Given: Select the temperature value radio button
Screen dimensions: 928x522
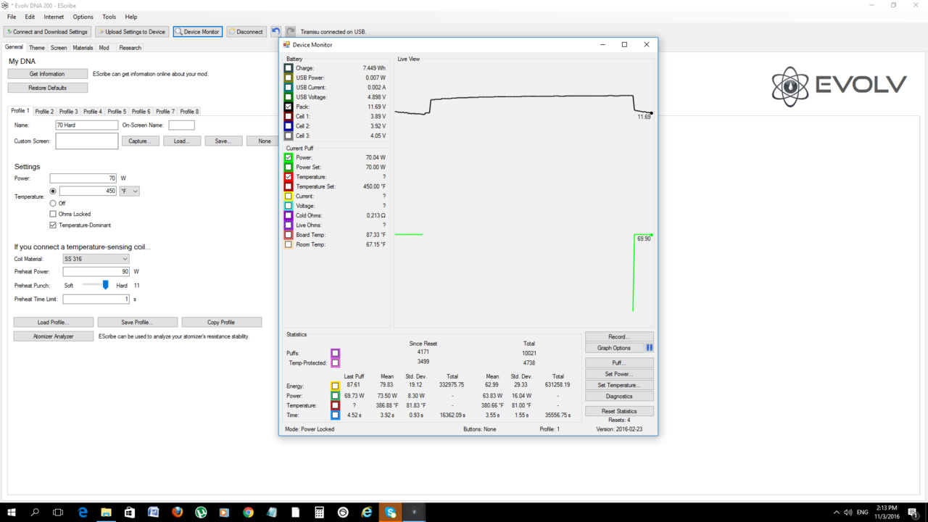Looking at the screenshot, I should (53, 191).
